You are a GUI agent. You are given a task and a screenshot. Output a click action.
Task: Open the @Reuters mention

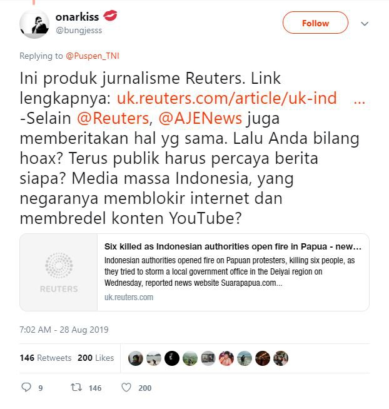click(113, 118)
